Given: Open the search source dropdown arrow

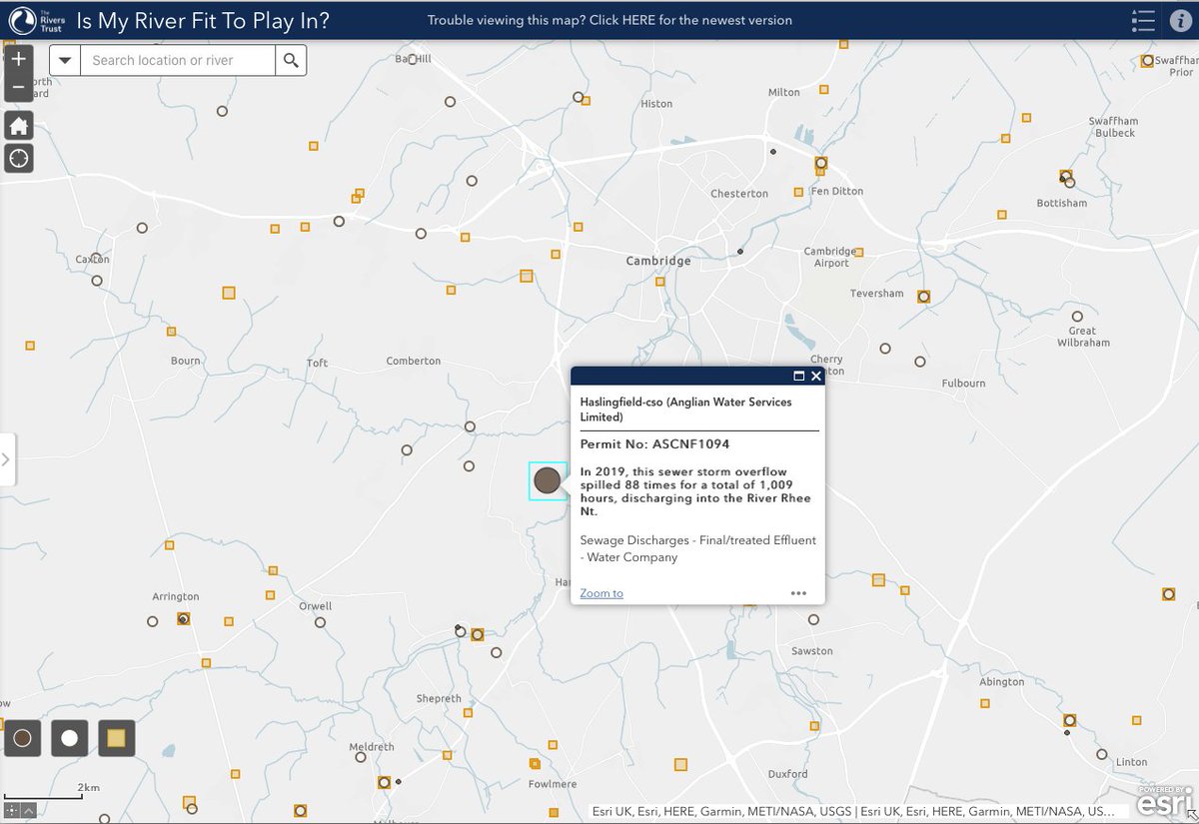Looking at the screenshot, I should [65, 60].
